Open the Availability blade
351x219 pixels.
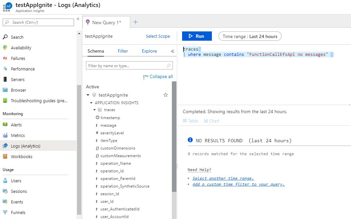pyautogui.click(x=22, y=48)
